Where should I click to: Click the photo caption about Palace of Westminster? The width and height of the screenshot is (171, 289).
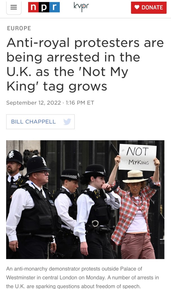pos(83,278)
